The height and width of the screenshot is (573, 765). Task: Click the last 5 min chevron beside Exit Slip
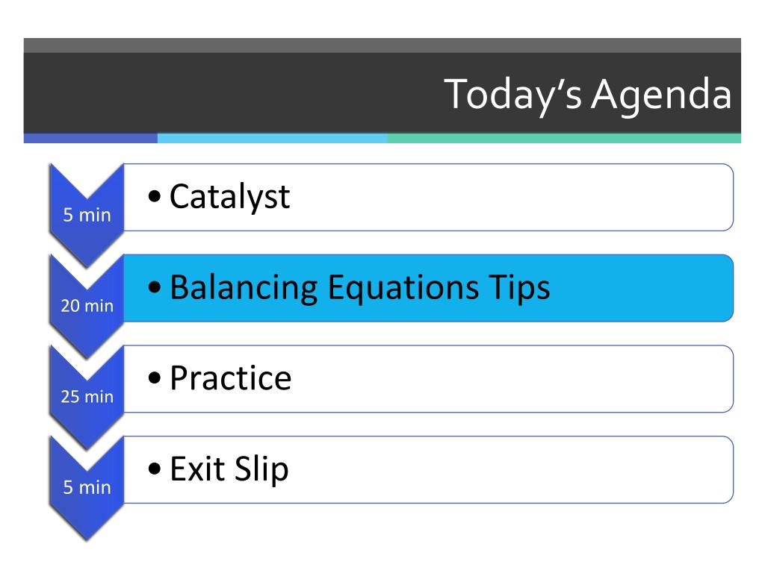point(87,487)
